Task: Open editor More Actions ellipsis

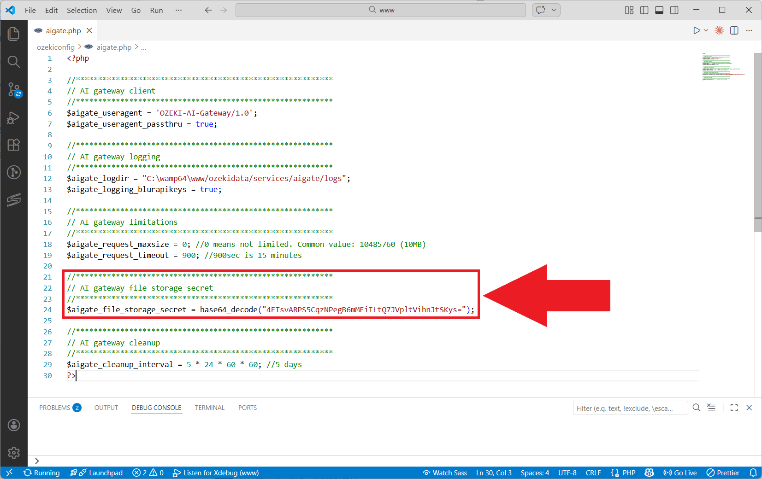Action: point(750,30)
